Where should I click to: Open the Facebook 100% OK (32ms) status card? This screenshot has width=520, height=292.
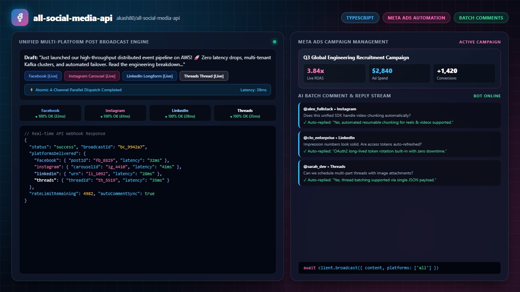pyautogui.click(x=50, y=113)
